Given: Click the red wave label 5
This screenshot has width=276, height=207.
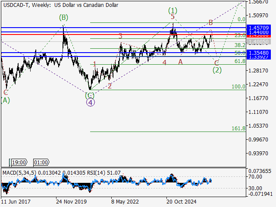Looking at the screenshot, I should tap(172, 17).
